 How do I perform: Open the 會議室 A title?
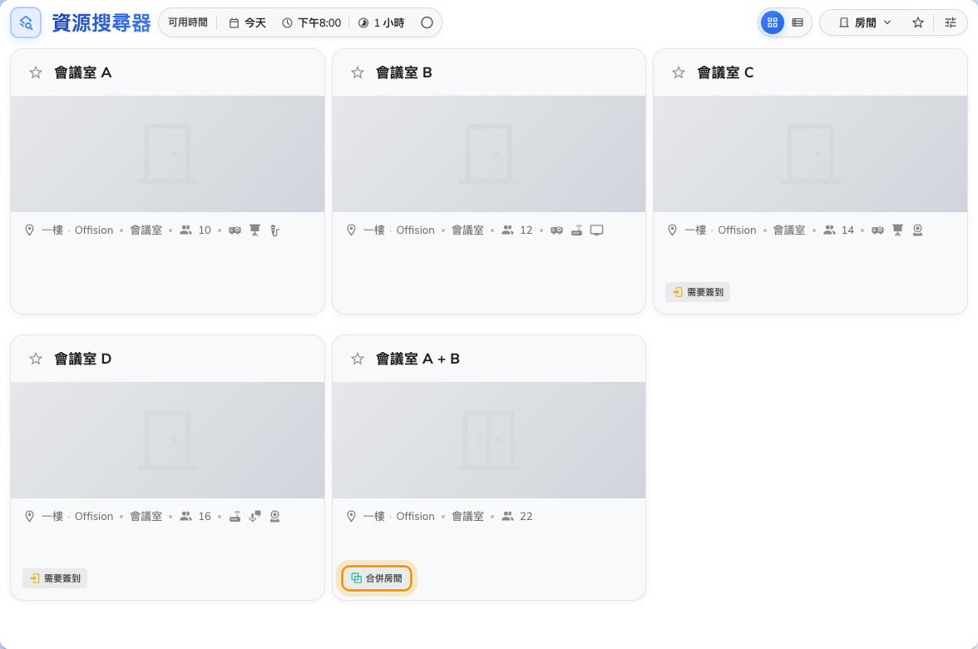(x=83, y=73)
